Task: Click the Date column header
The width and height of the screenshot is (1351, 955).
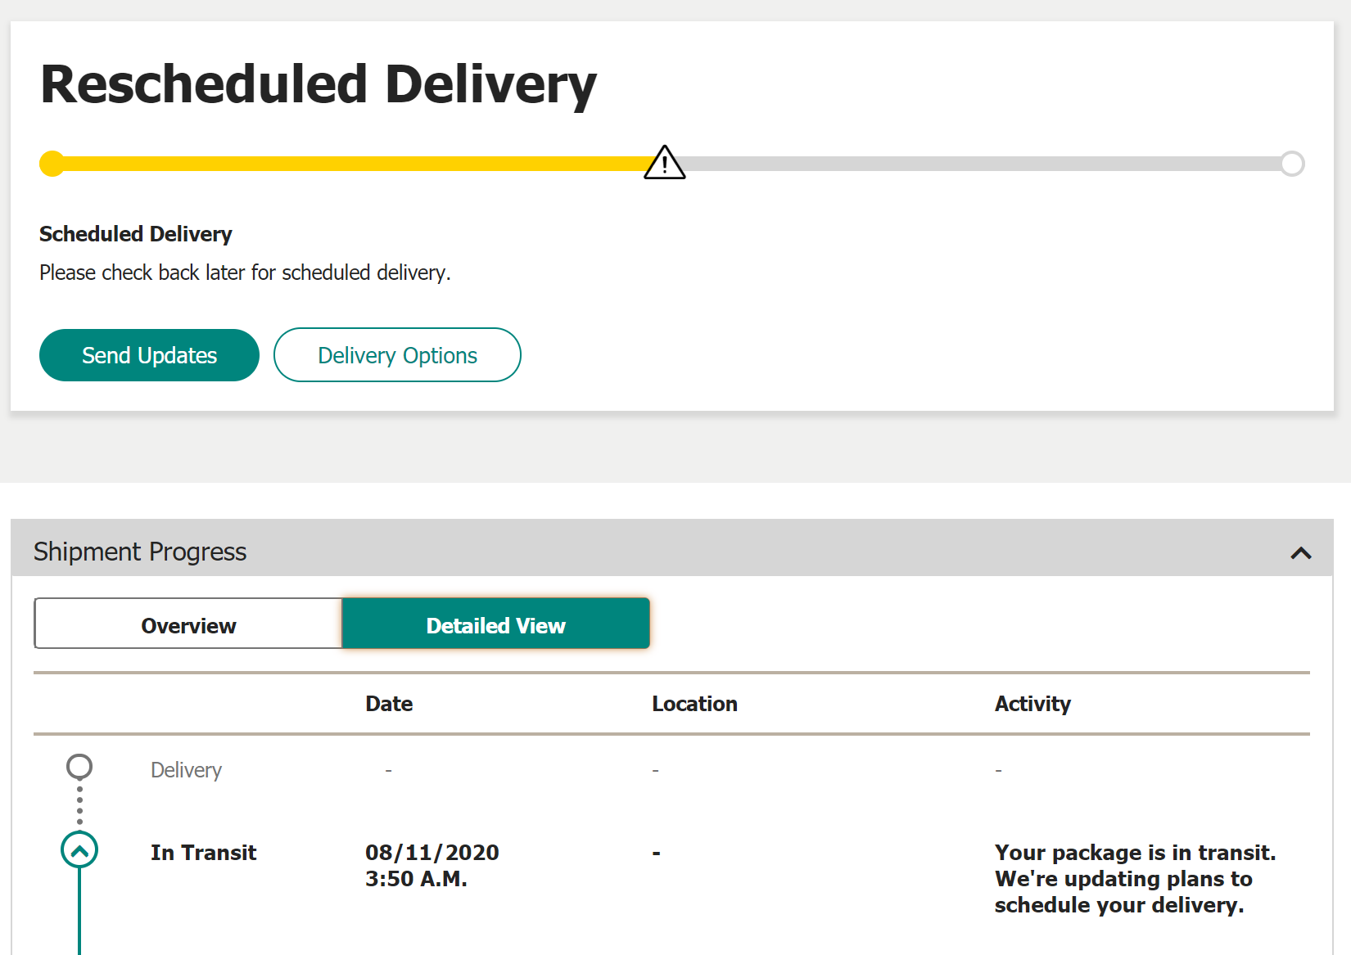Action: click(x=389, y=704)
